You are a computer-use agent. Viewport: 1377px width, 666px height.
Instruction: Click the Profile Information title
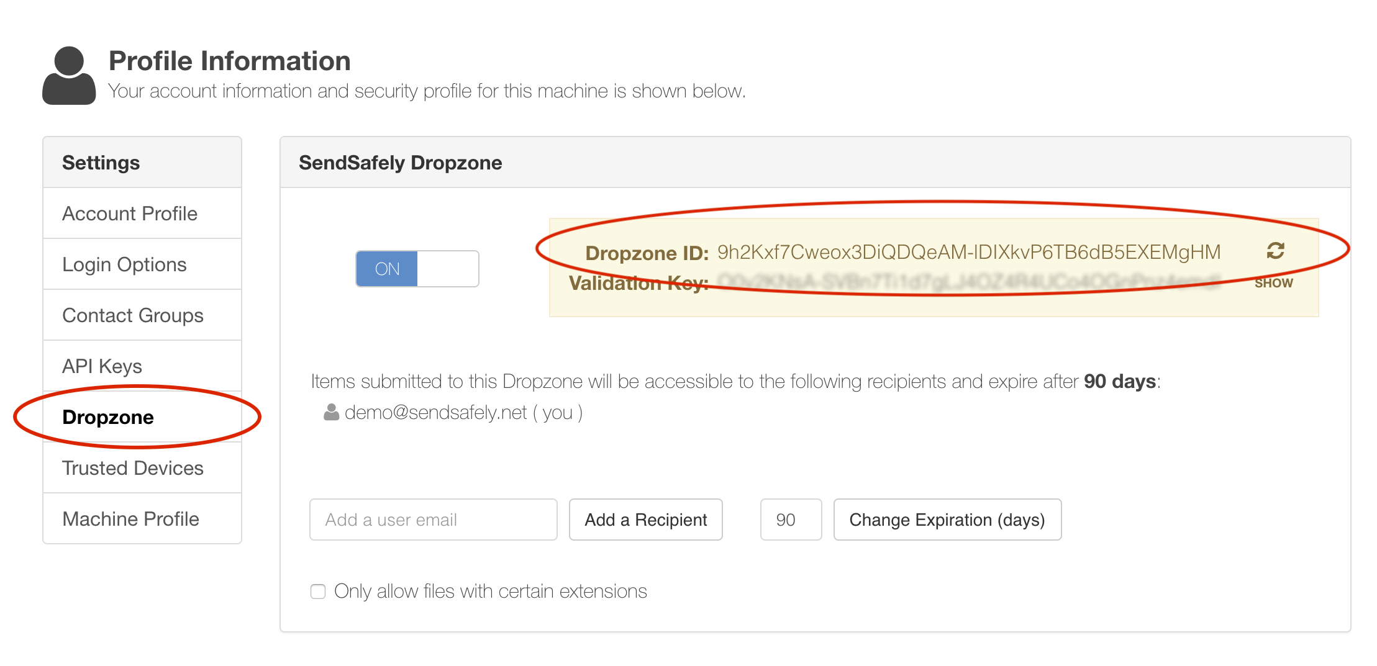pos(230,61)
